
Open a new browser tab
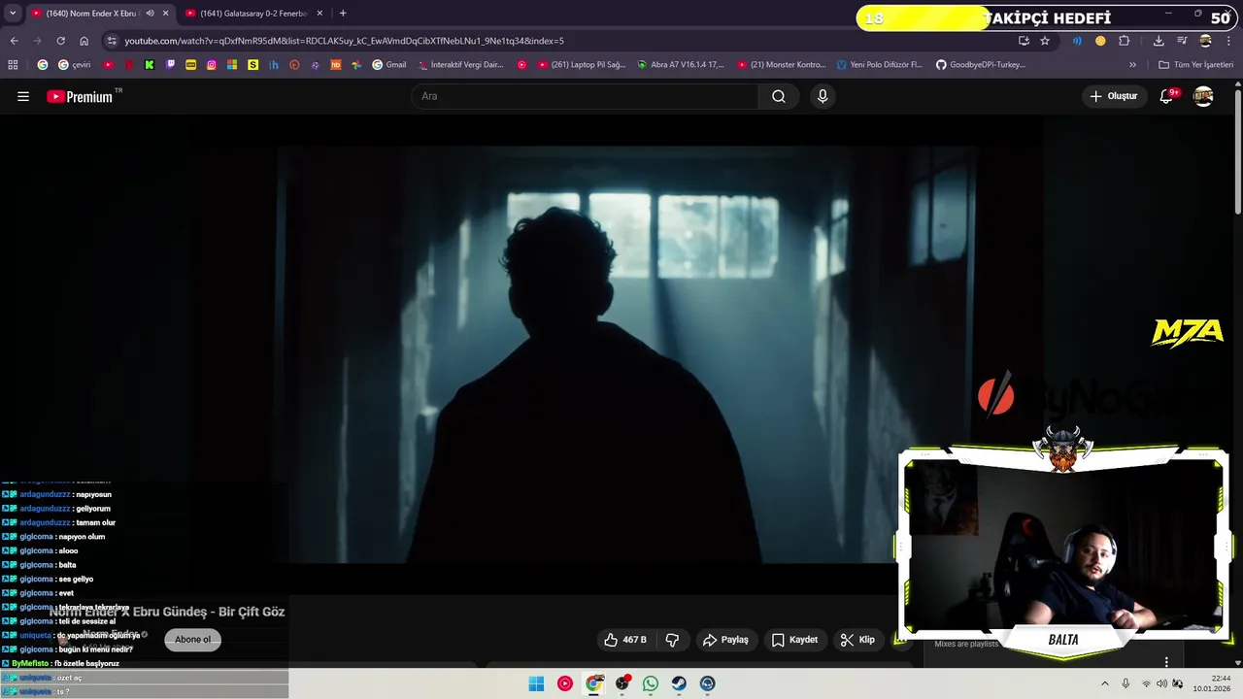(343, 14)
